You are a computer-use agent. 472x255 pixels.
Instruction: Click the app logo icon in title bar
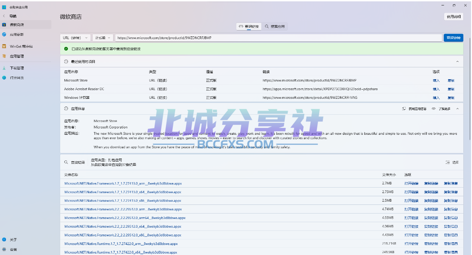click(4, 7)
